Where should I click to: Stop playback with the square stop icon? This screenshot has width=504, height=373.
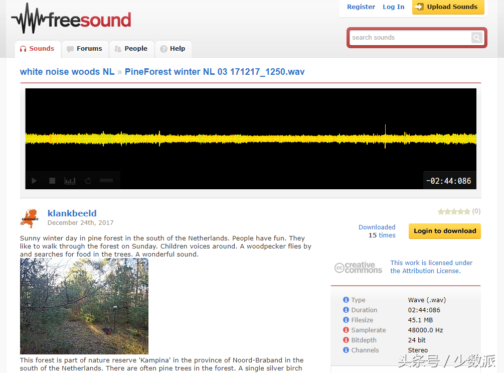(52, 181)
